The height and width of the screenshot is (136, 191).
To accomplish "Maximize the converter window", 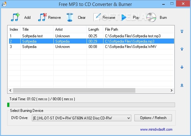I will click(172, 4).
